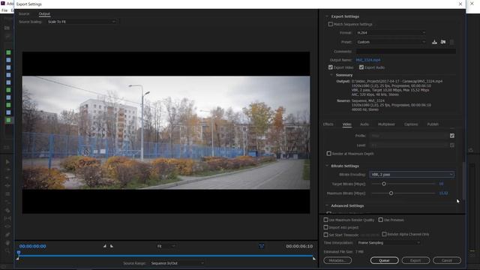Click the Maximum Bitrate numeric value
Screen dimensions: 480x270
click(x=443, y=193)
